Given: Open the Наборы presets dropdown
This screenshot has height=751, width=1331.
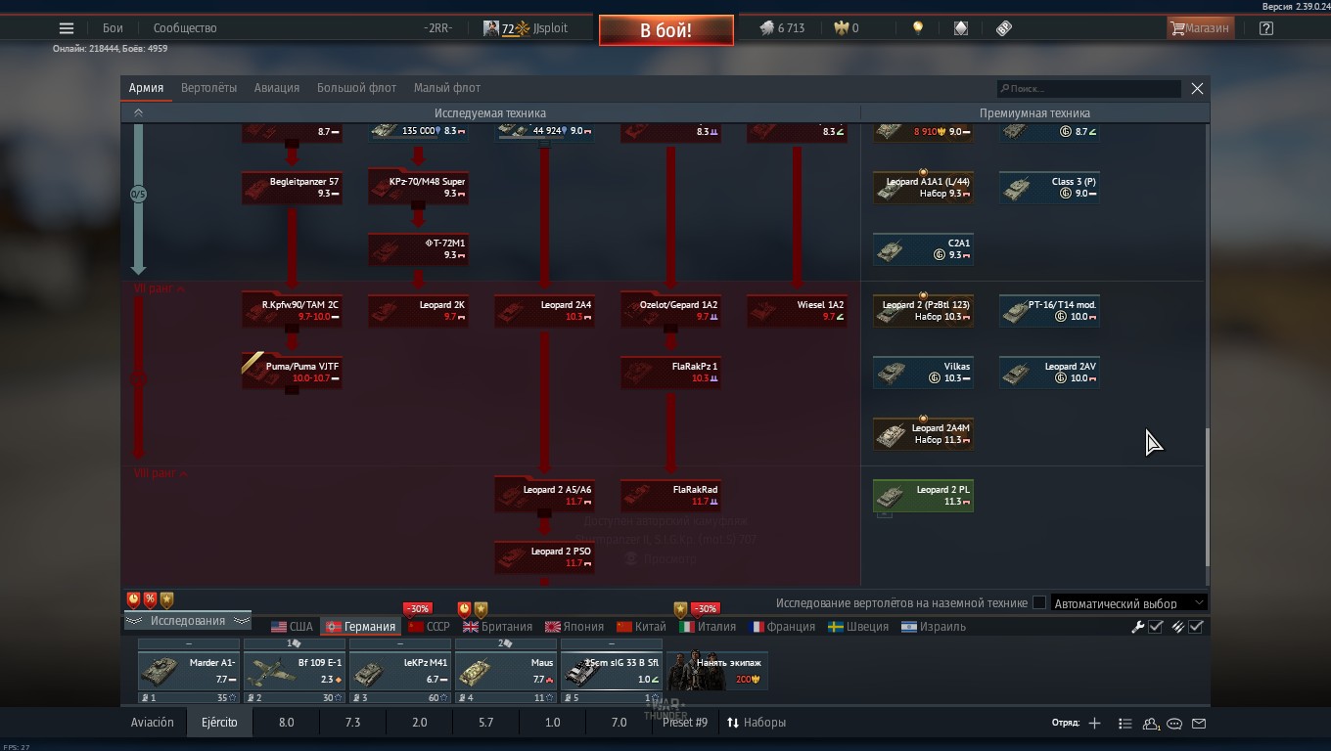Looking at the screenshot, I should click(x=756, y=723).
